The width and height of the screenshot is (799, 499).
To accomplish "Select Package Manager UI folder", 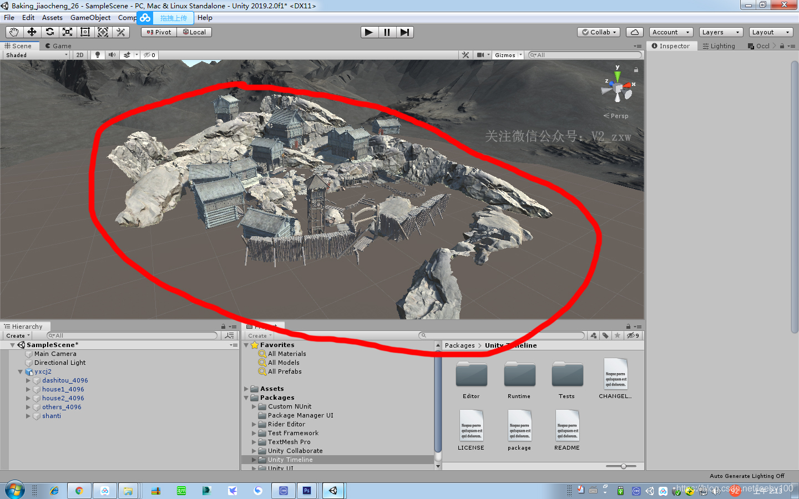I will point(301,415).
